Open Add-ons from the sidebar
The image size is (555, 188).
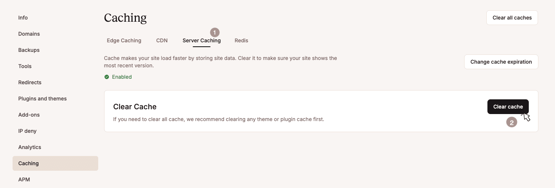tap(29, 115)
